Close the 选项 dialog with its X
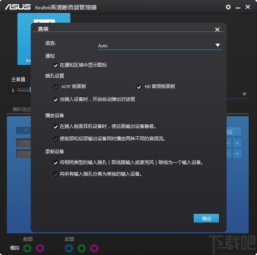Screen dimensions: 257x255 (x=217, y=30)
